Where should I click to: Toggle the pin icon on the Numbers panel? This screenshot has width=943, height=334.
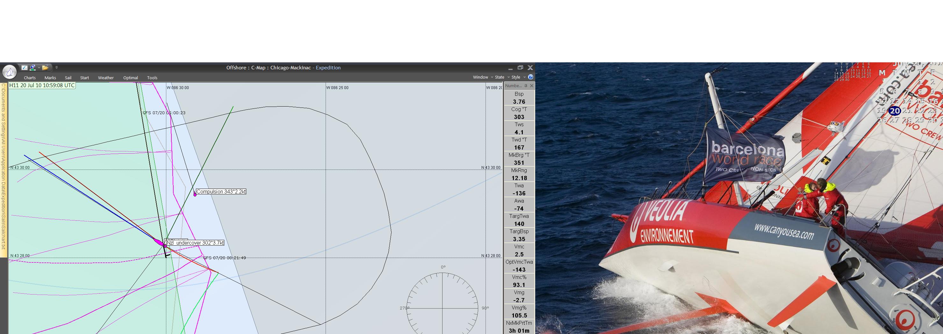pyautogui.click(x=526, y=86)
